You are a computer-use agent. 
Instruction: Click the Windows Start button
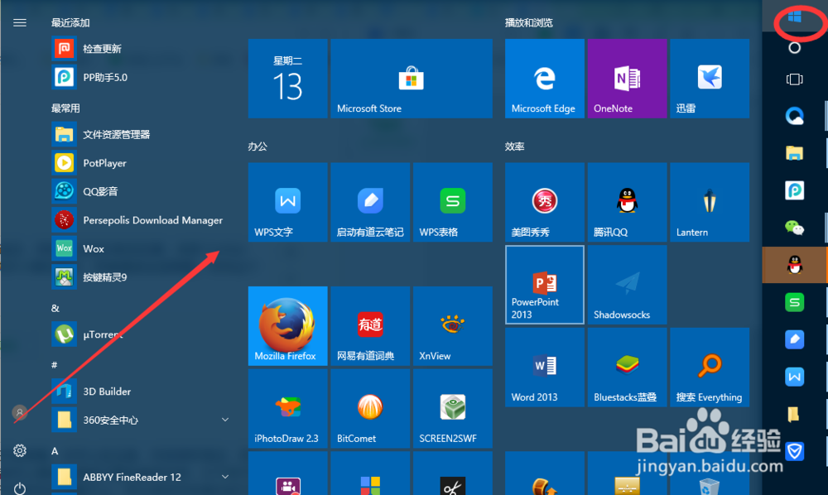tap(794, 17)
